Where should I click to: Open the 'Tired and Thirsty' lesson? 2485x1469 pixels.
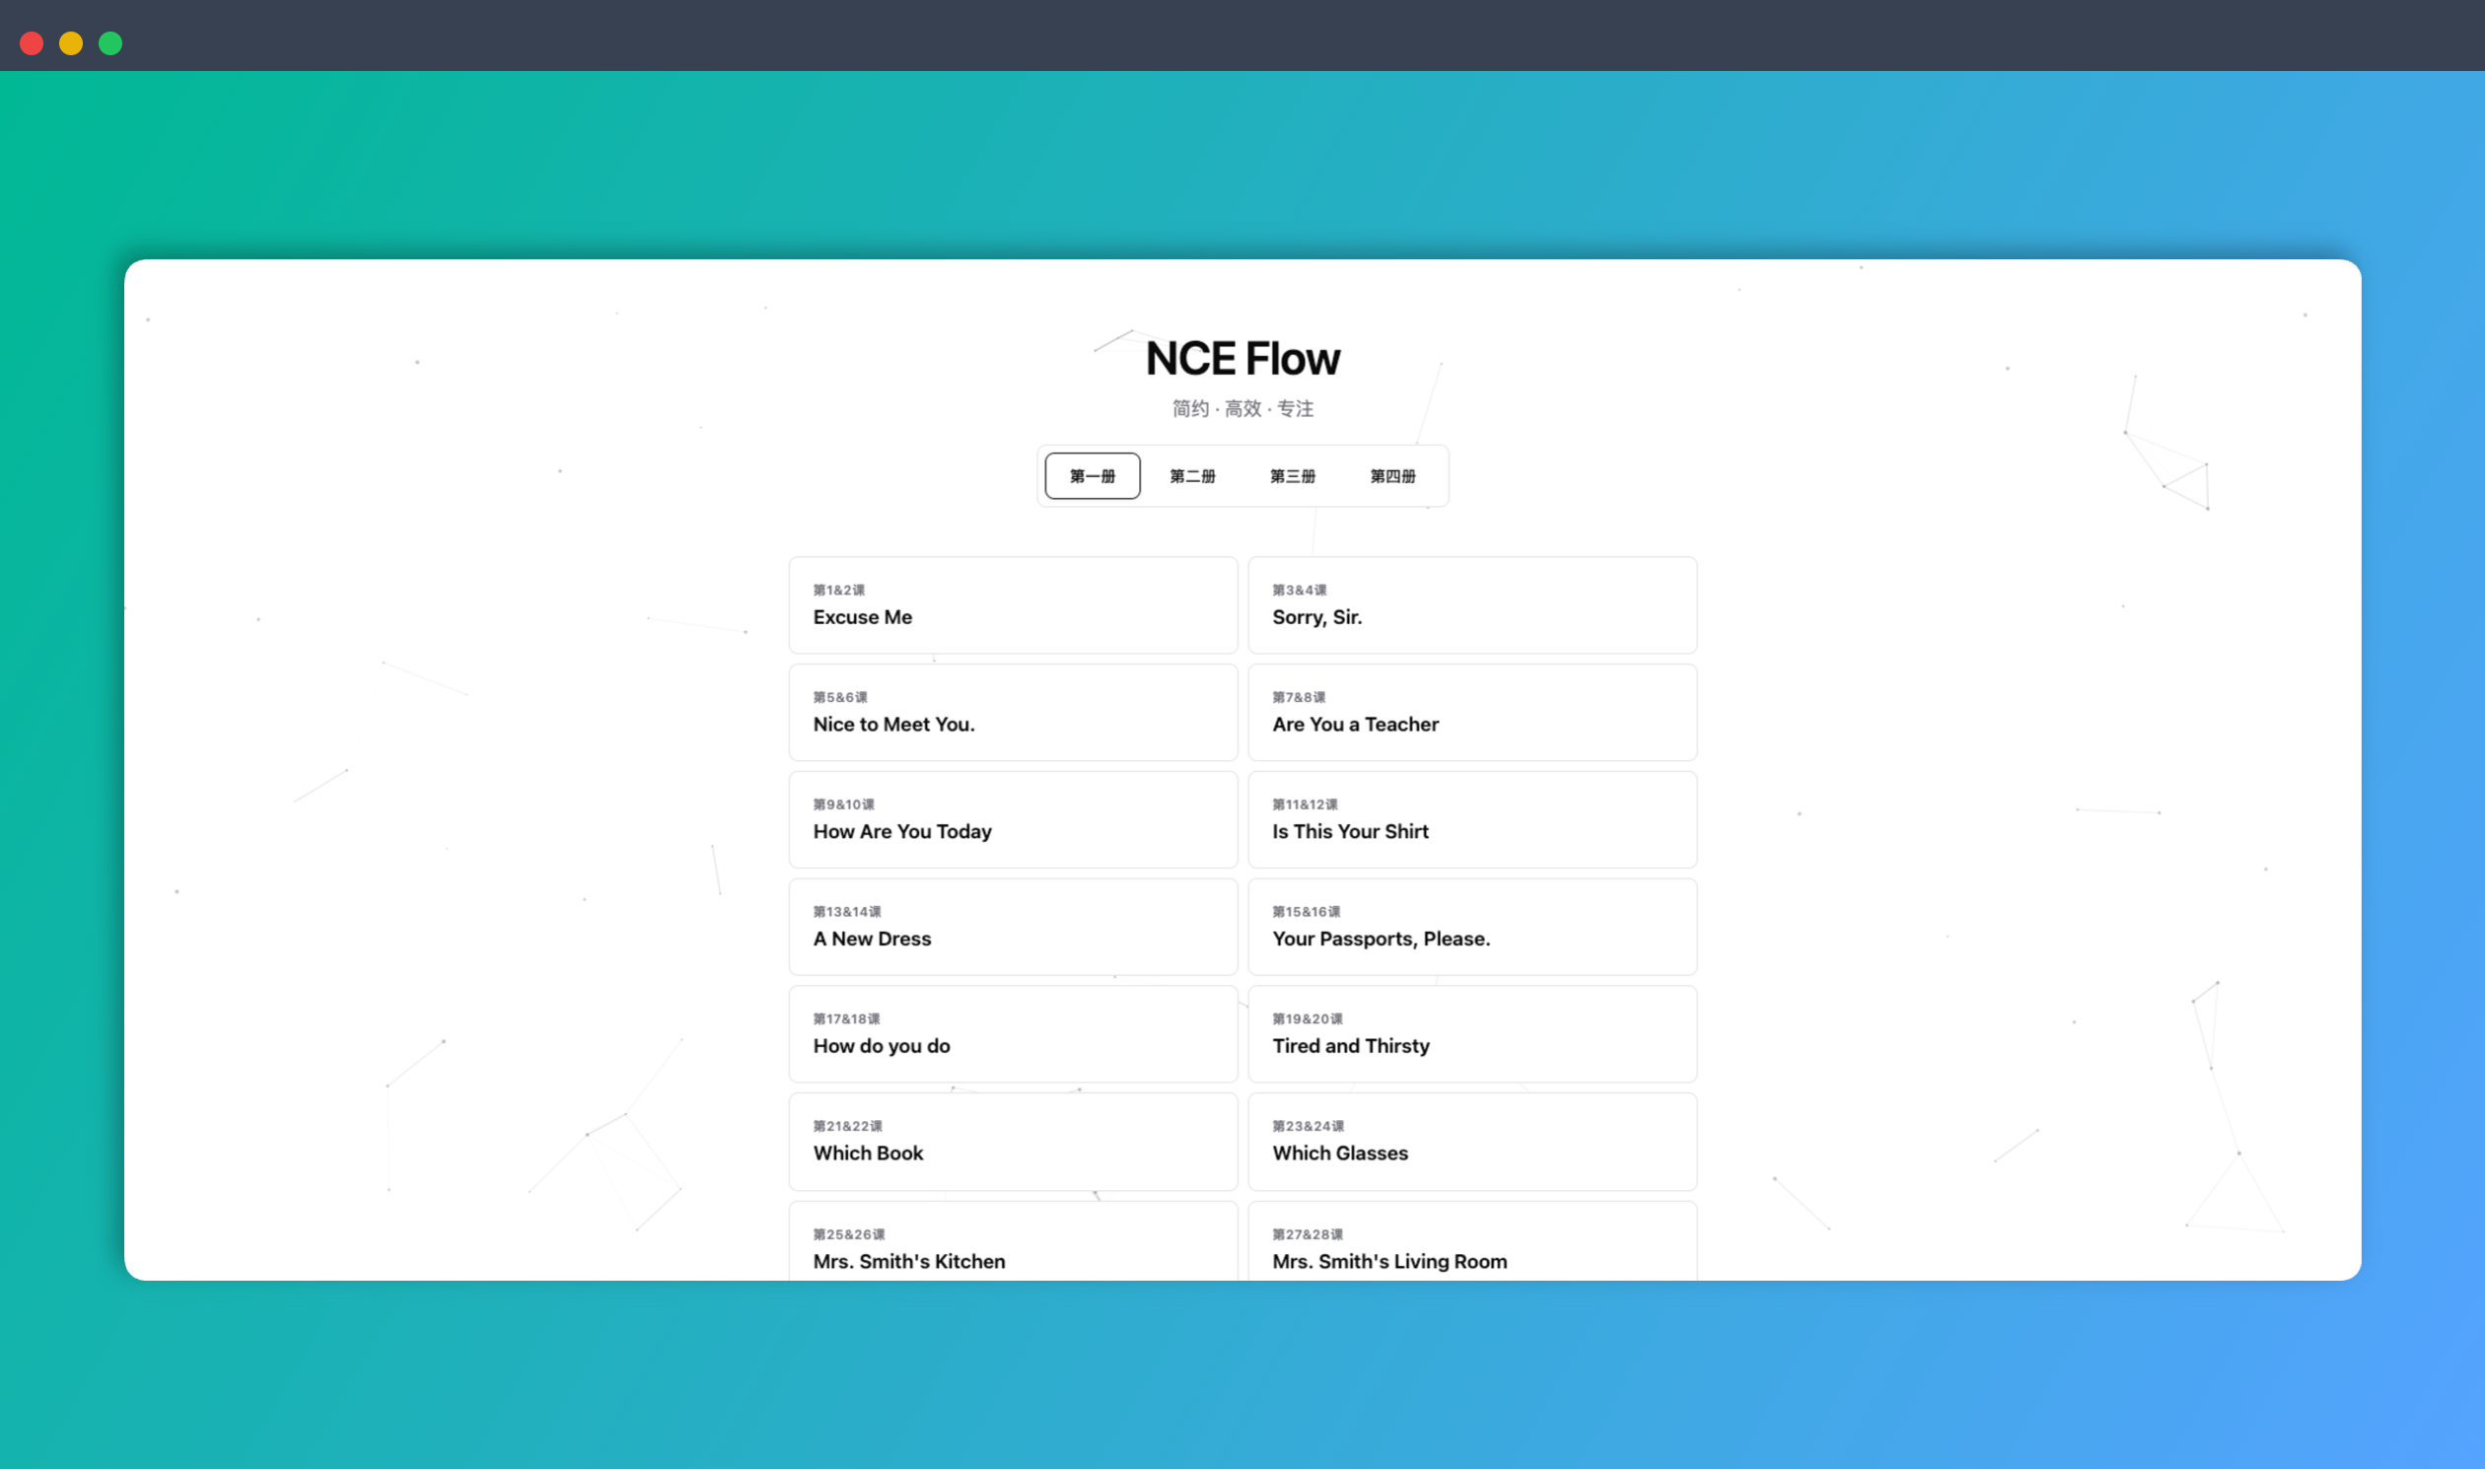pyautogui.click(x=1472, y=1033)
